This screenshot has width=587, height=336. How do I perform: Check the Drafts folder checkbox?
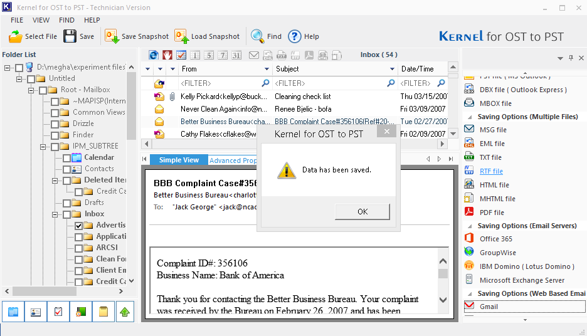click(66, 203)
